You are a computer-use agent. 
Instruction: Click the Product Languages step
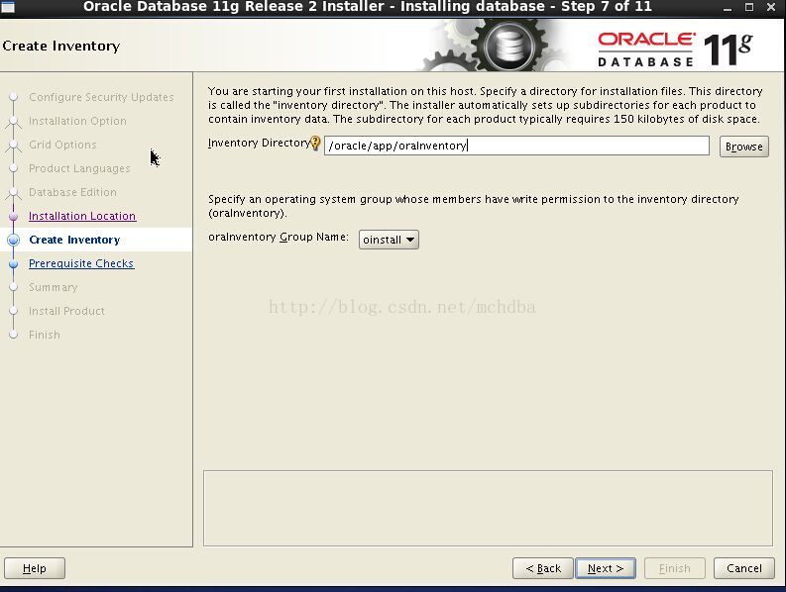pyautogui.click(x=79, y=168)
